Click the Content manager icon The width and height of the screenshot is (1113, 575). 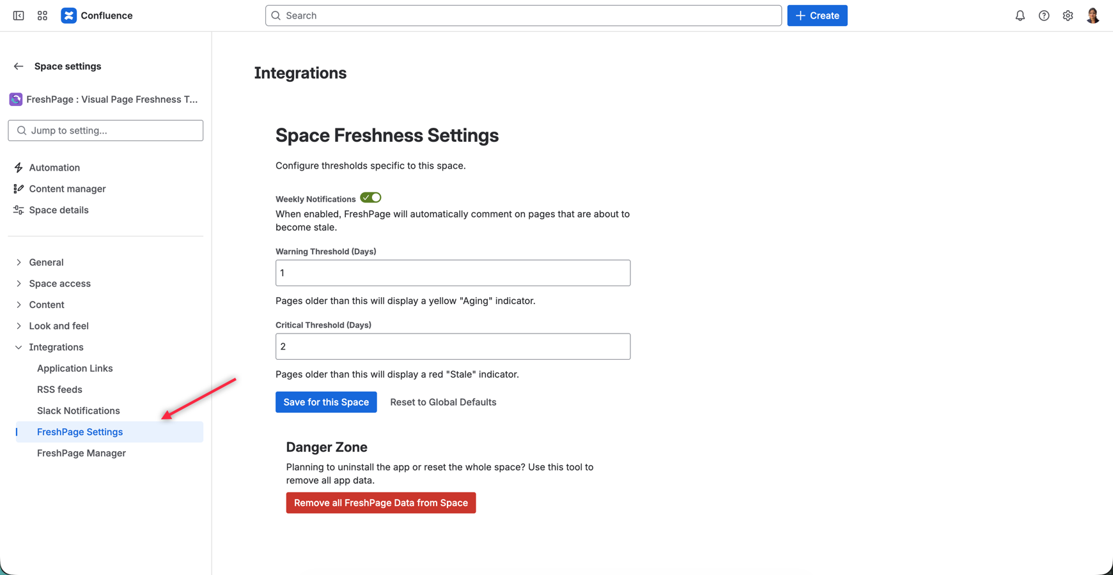[18, 188]
